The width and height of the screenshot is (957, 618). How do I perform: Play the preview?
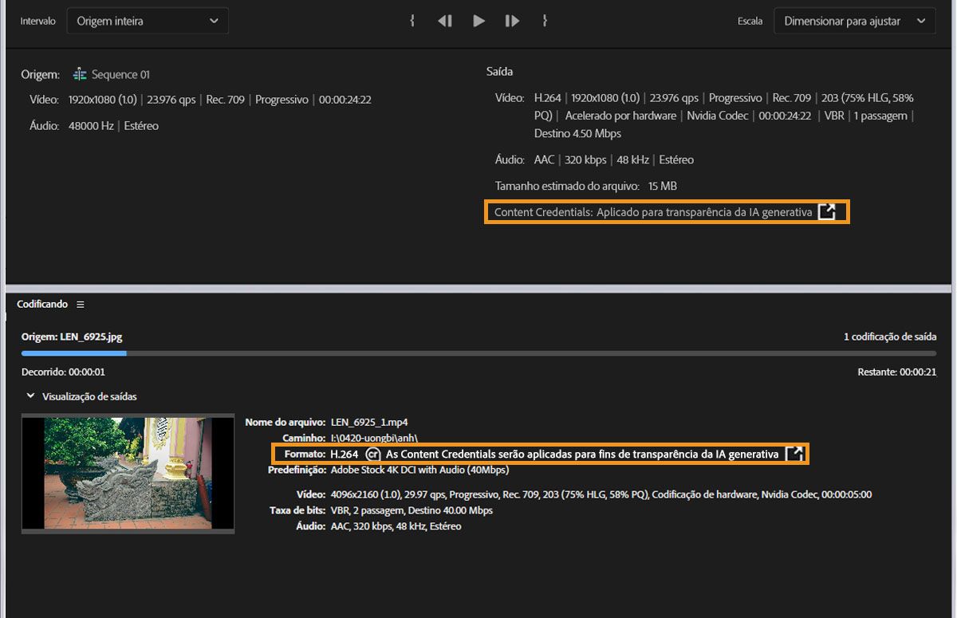(x=478, y=21)
